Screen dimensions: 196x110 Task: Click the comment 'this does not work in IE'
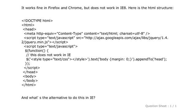[48, 55]
